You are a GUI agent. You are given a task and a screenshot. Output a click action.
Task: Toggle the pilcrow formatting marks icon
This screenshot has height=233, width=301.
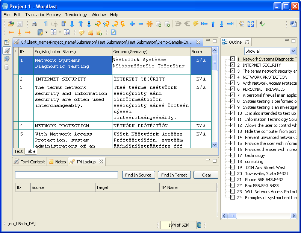[46, 24]
